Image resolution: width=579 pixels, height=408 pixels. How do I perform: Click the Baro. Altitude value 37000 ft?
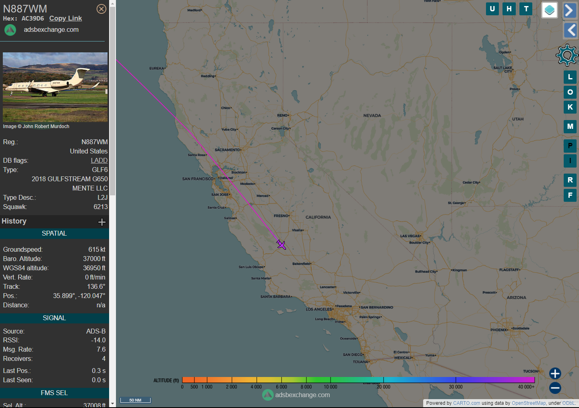point(94,259)
